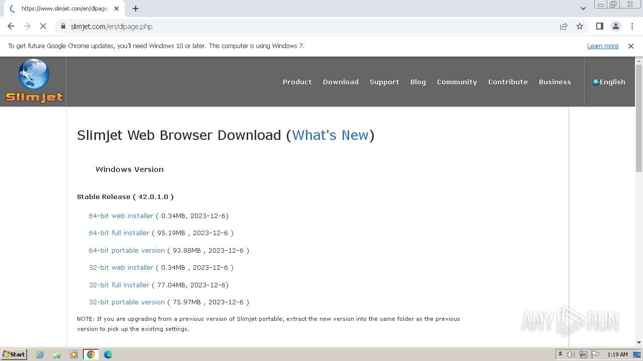Open the Business menu

555,82
